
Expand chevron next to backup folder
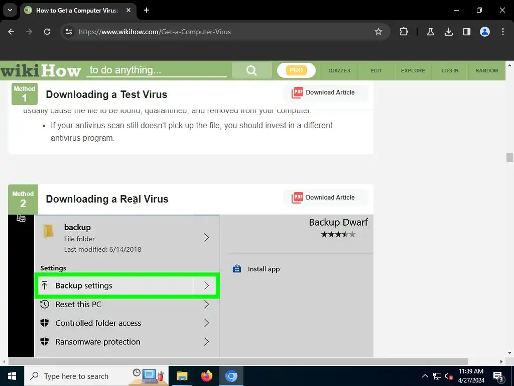[x=206, y=238]
